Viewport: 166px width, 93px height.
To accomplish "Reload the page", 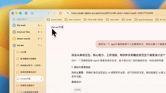I will click(60, 13).
